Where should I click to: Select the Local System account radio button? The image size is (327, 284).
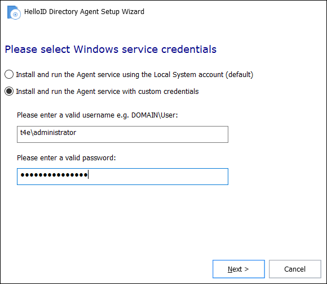click(x=9, y=74)
